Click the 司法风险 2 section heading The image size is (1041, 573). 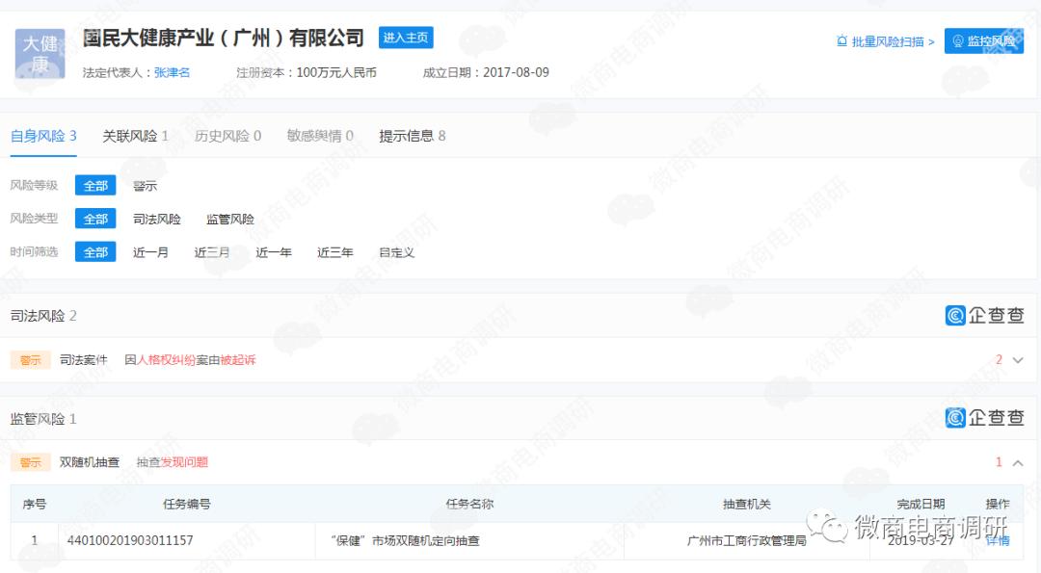43,316
